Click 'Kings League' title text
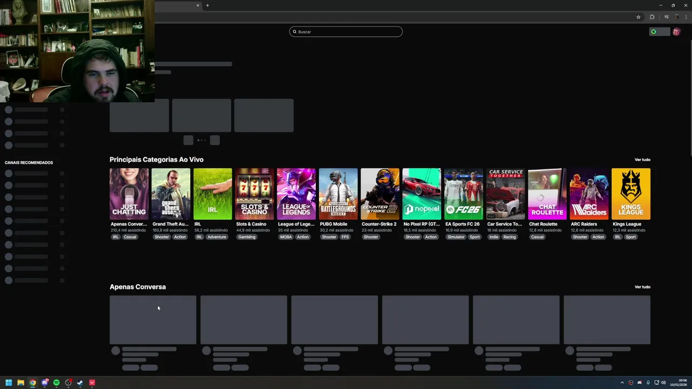The height and width of the screenshot is (389, 692). (627, 224)
